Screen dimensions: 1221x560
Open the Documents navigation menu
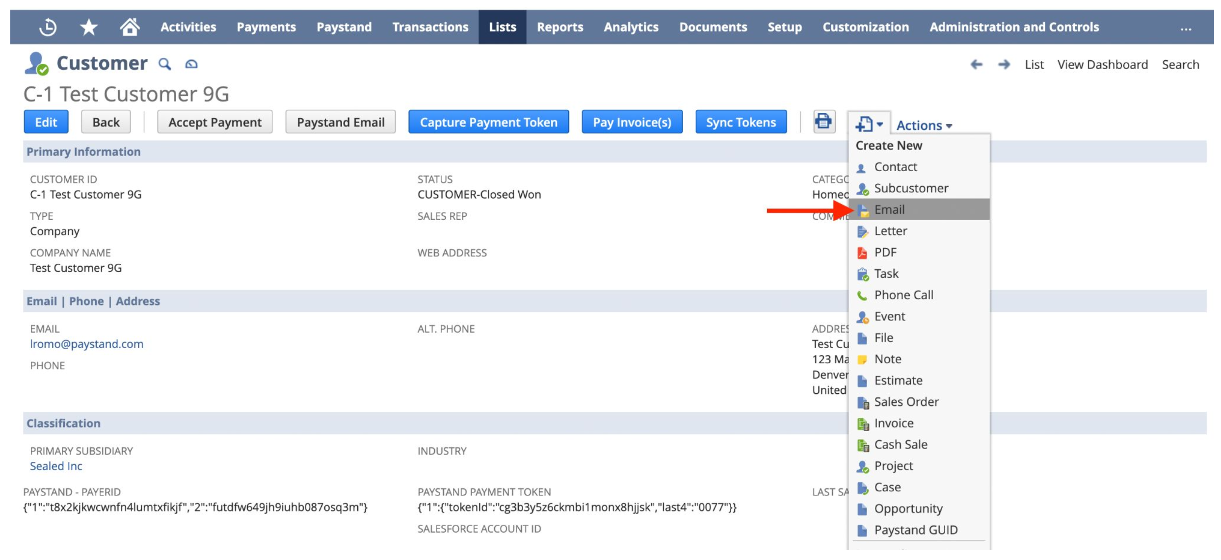point(713,27)
